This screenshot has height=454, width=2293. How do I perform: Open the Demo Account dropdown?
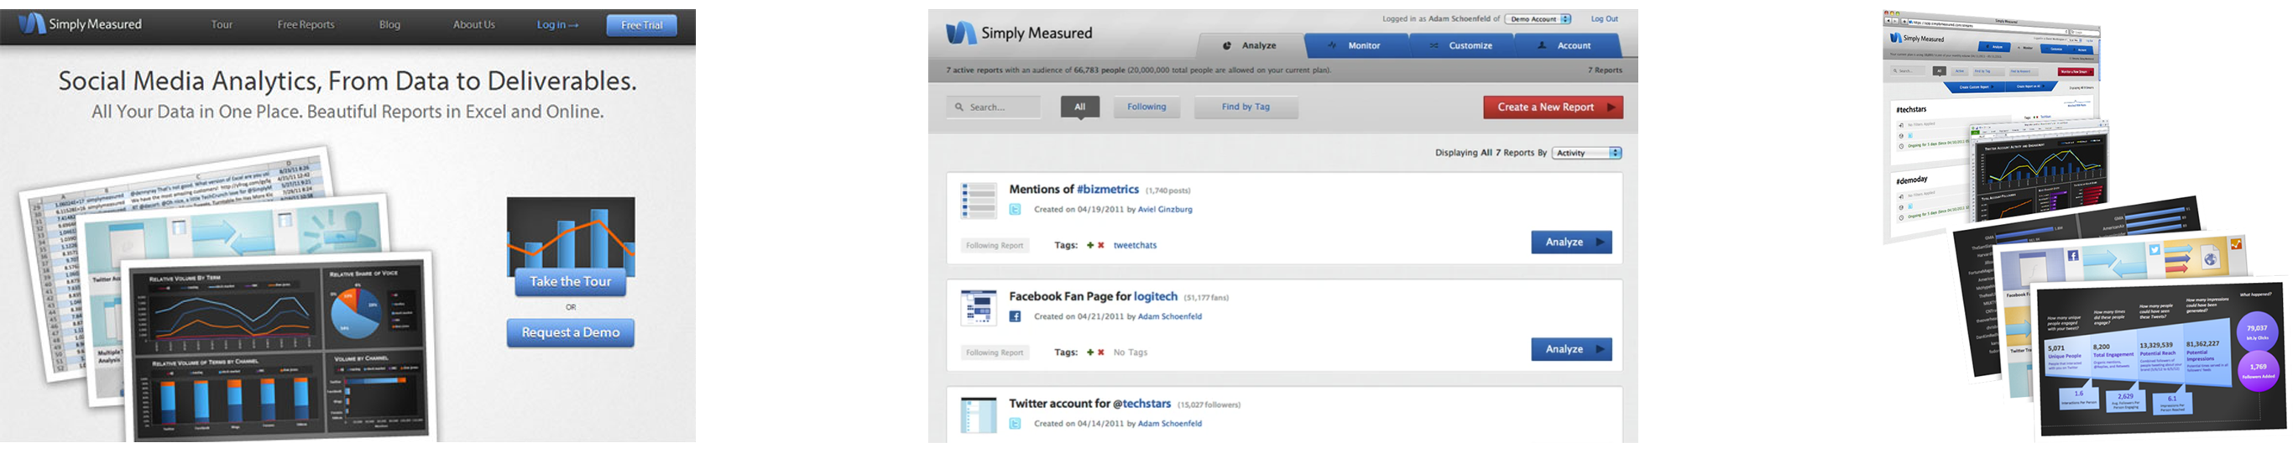click(x=1539, y=18)
